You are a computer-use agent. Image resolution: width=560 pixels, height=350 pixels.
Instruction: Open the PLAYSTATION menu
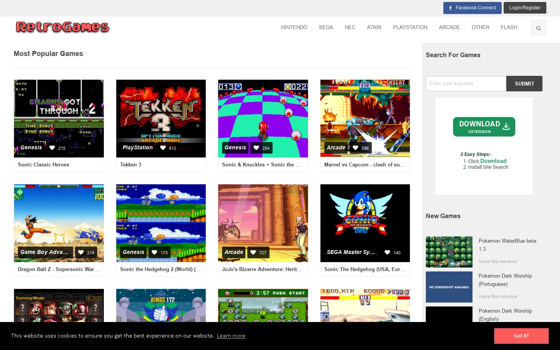410,28
